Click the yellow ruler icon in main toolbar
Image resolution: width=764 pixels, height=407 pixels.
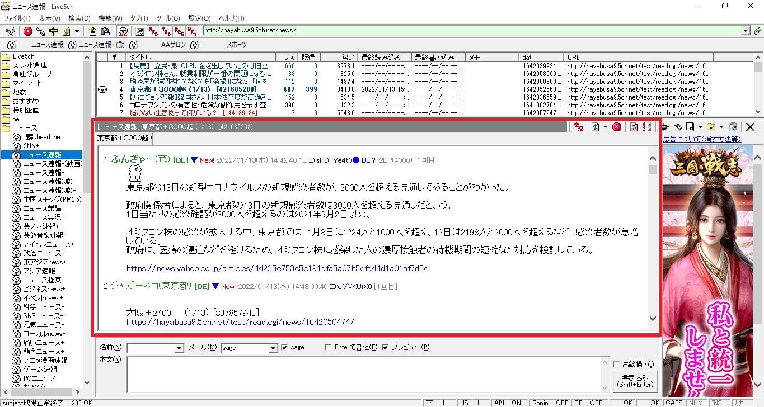pos(53,31)
